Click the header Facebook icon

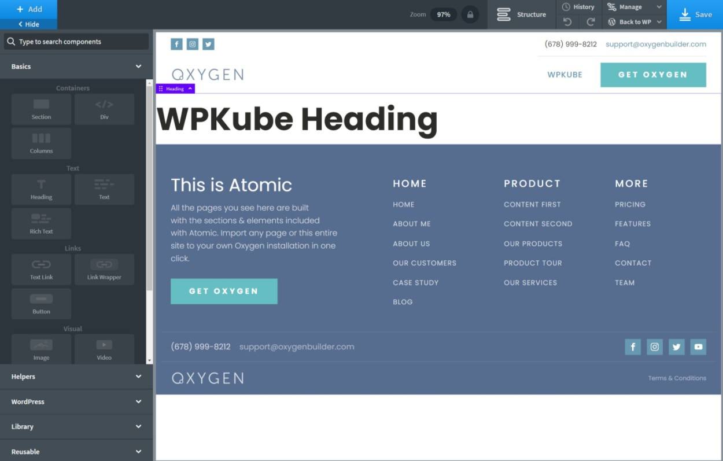point(176,44)
